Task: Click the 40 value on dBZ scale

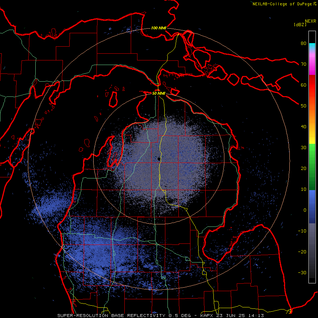Action: (304, 127)
